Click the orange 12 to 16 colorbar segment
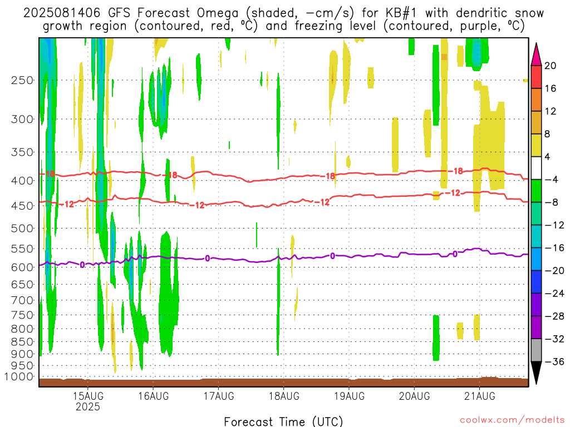Screen dimensions: 570x427 [536, 100]
